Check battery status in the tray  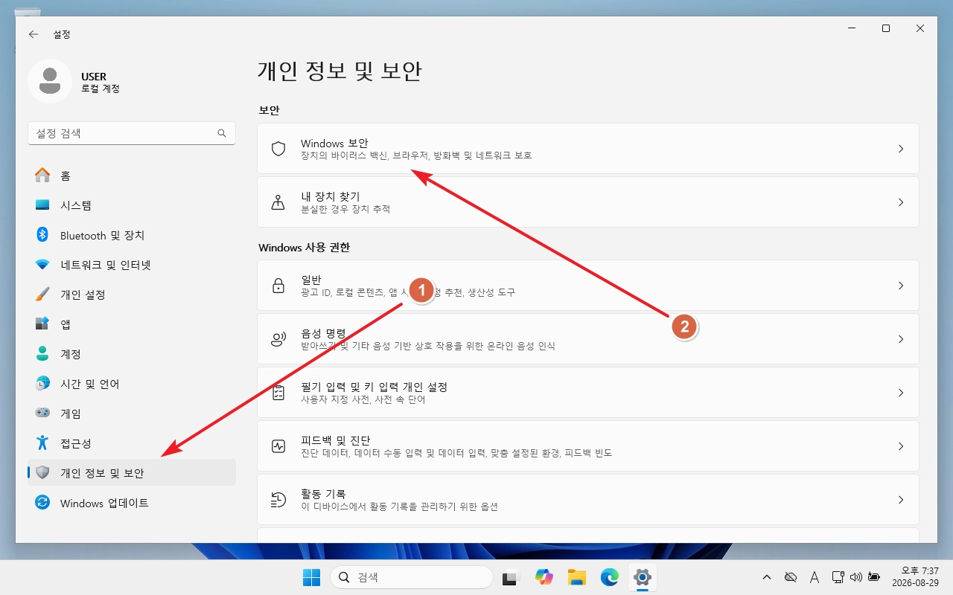coord(873,577)
